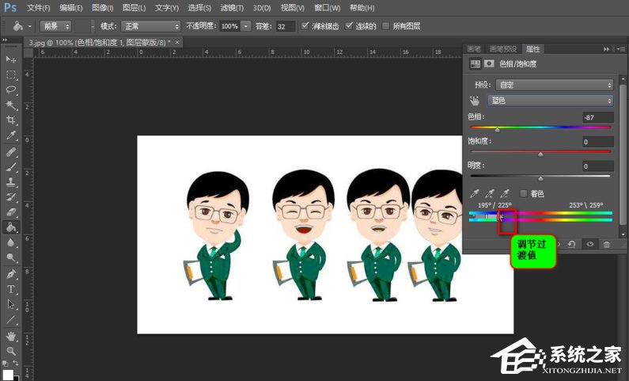This screenshot has width=629, height=381.
Task: Click the 色相 hue slider handle
Action: click(x=498, y=130)
